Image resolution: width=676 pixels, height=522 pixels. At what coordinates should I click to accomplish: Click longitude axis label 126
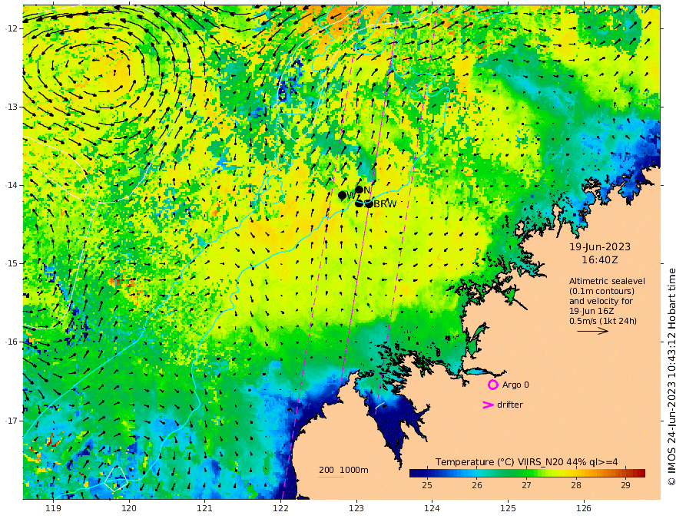click(584, 509)
